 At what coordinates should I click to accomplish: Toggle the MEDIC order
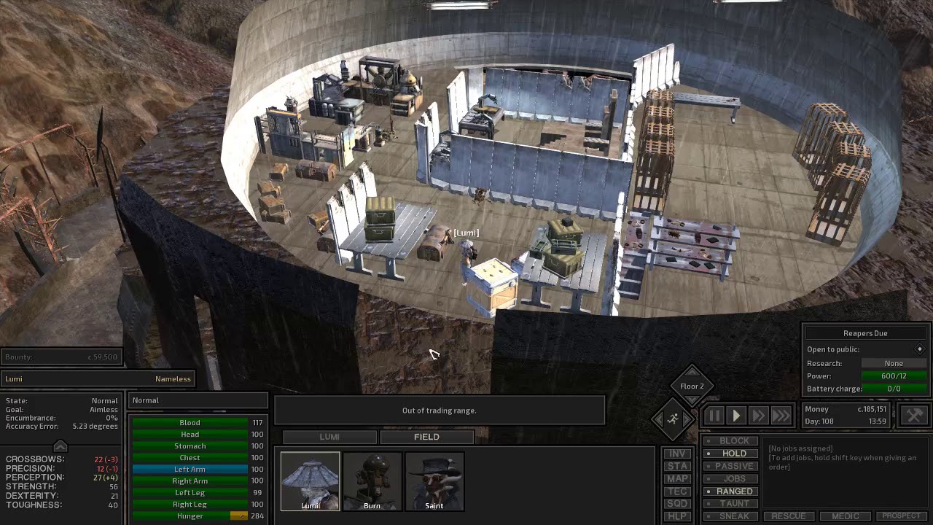tap(846, 516)
